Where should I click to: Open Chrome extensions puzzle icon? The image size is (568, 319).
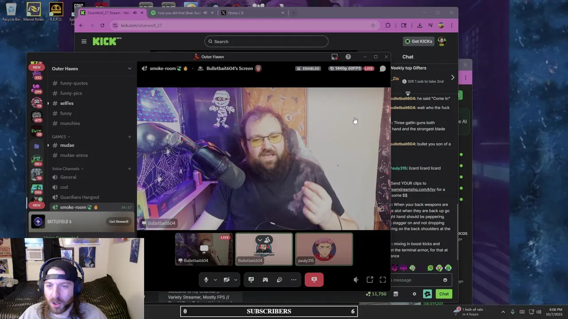coord(388,26)
